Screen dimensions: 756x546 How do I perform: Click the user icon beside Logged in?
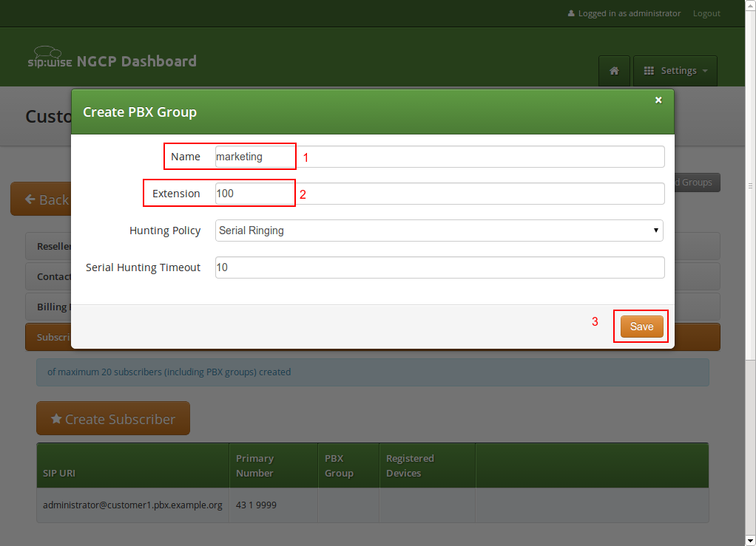click(571, 13)
